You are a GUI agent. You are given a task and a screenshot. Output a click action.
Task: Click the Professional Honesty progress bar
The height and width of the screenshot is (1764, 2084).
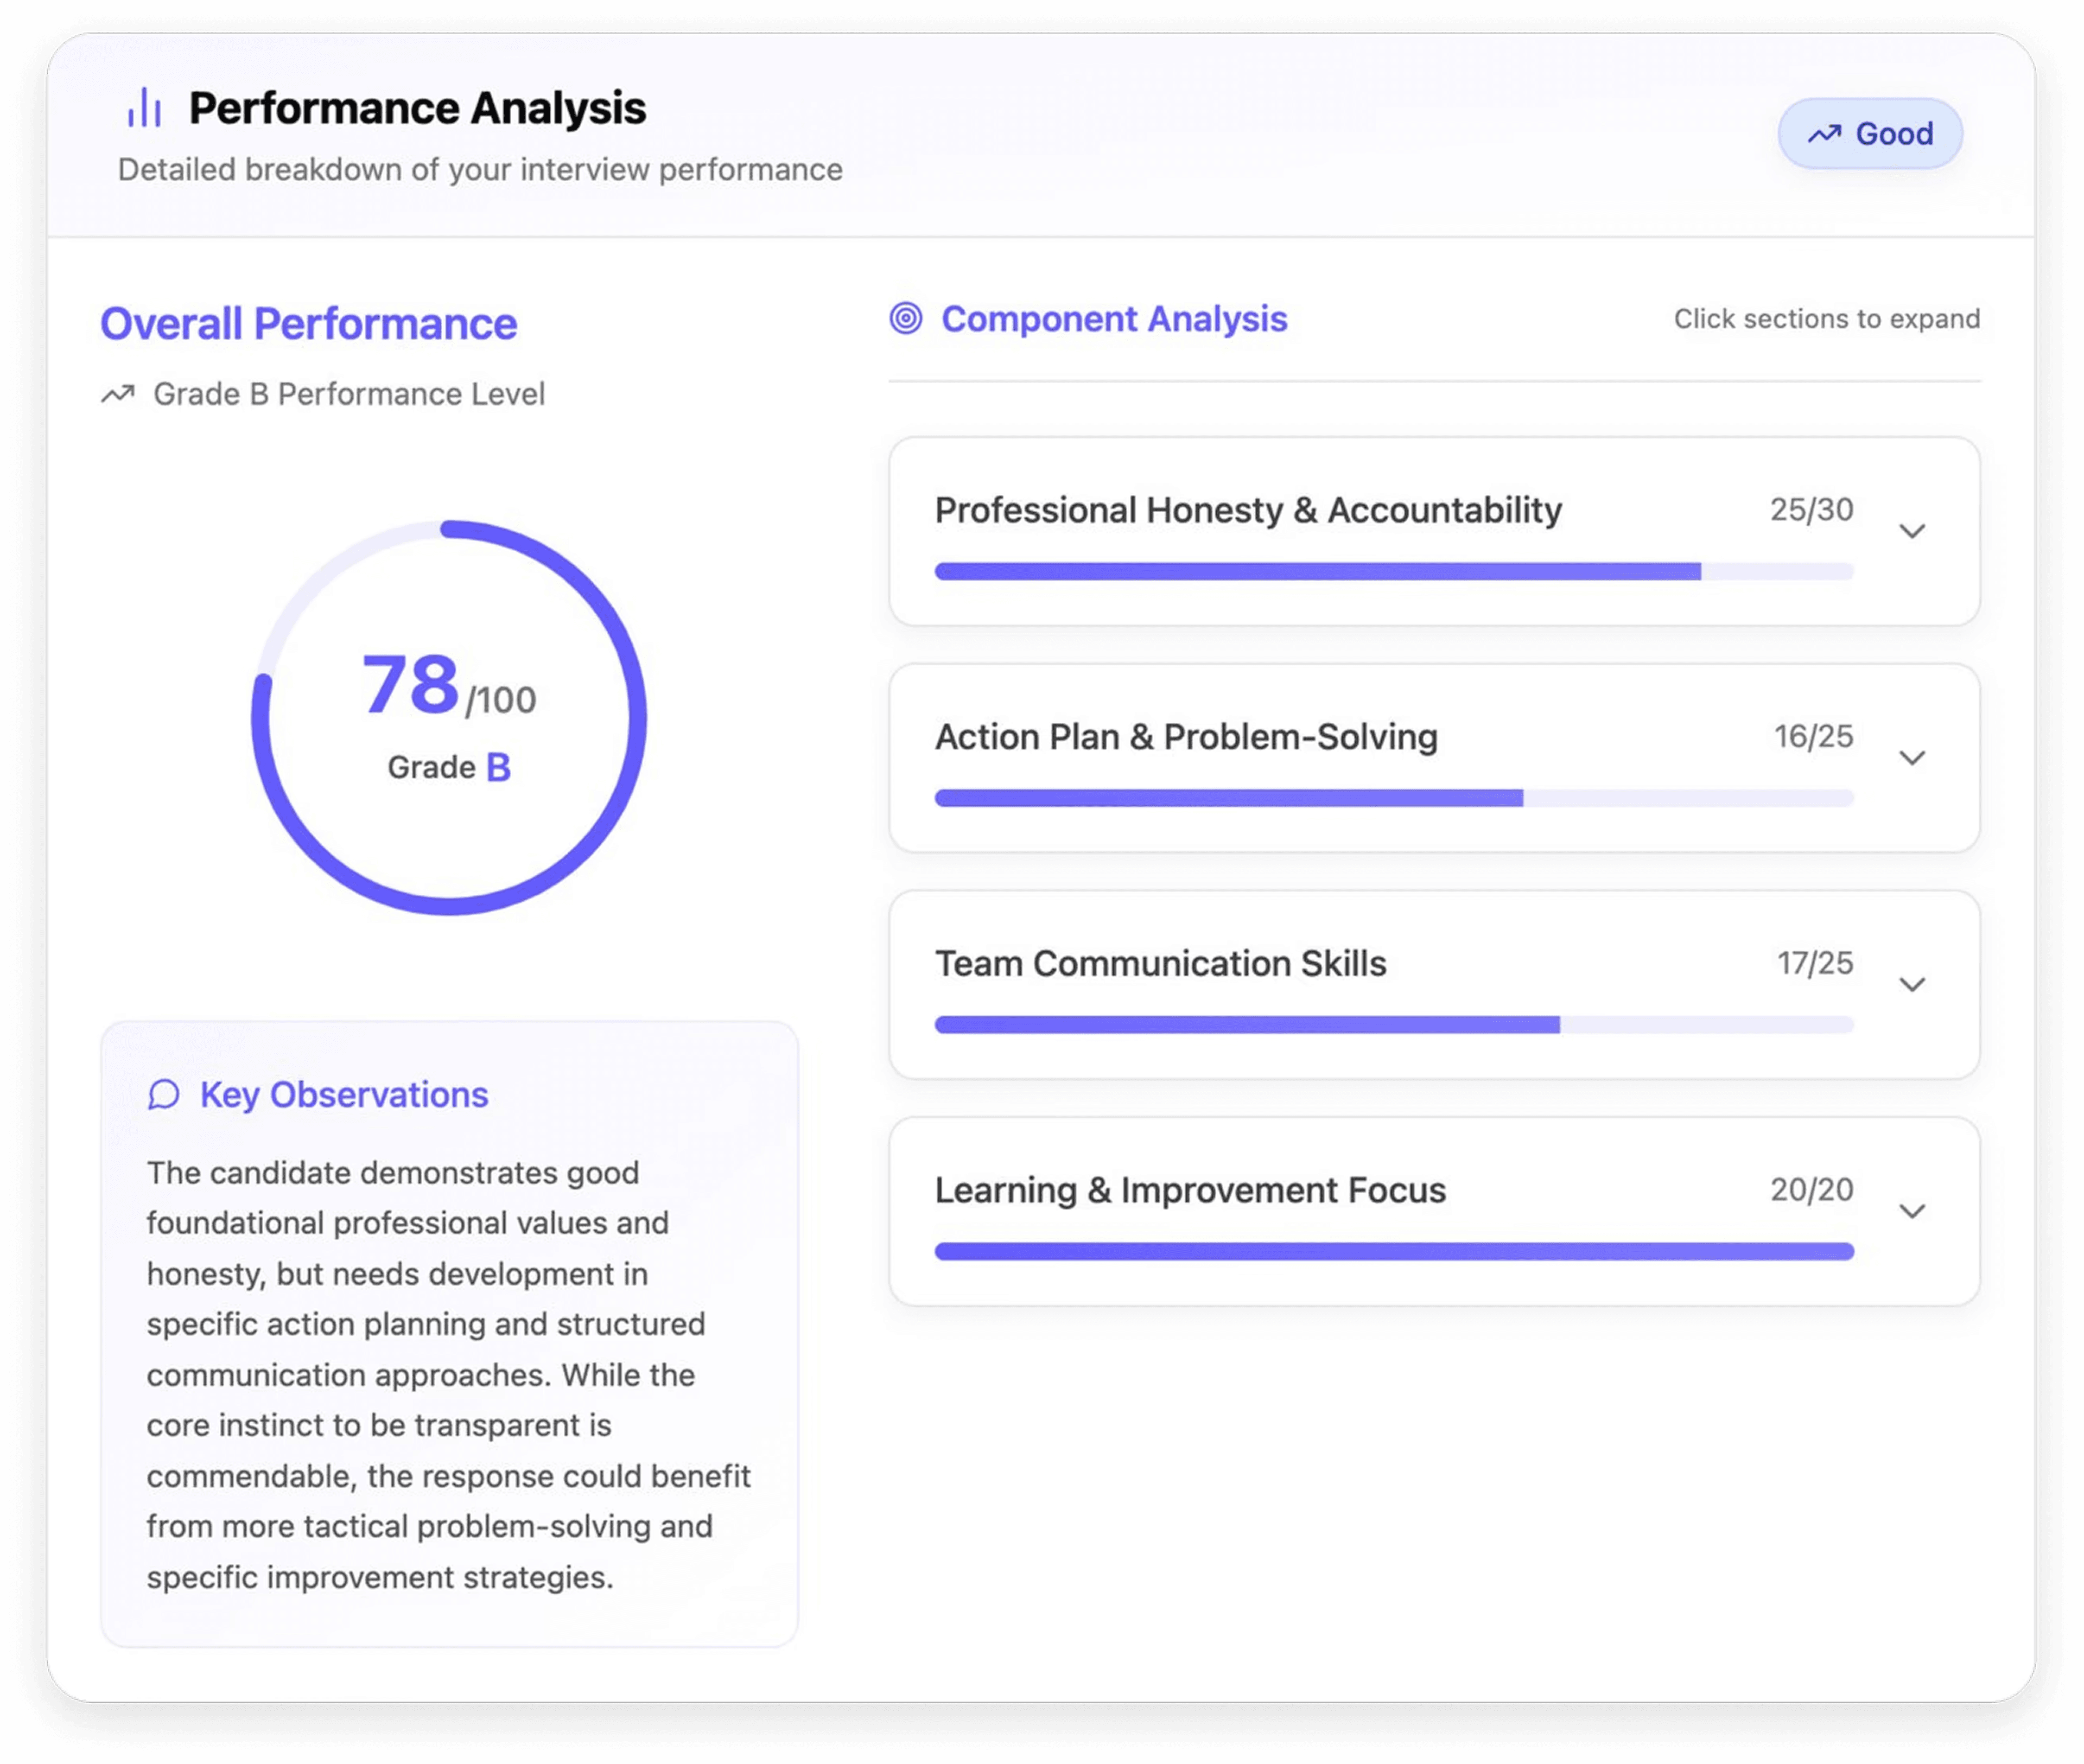click(x=1393, y=572)
